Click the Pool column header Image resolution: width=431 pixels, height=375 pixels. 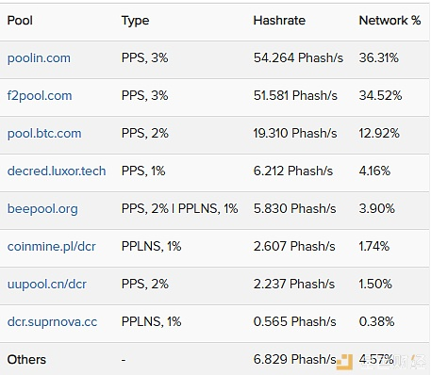(20, 21)
